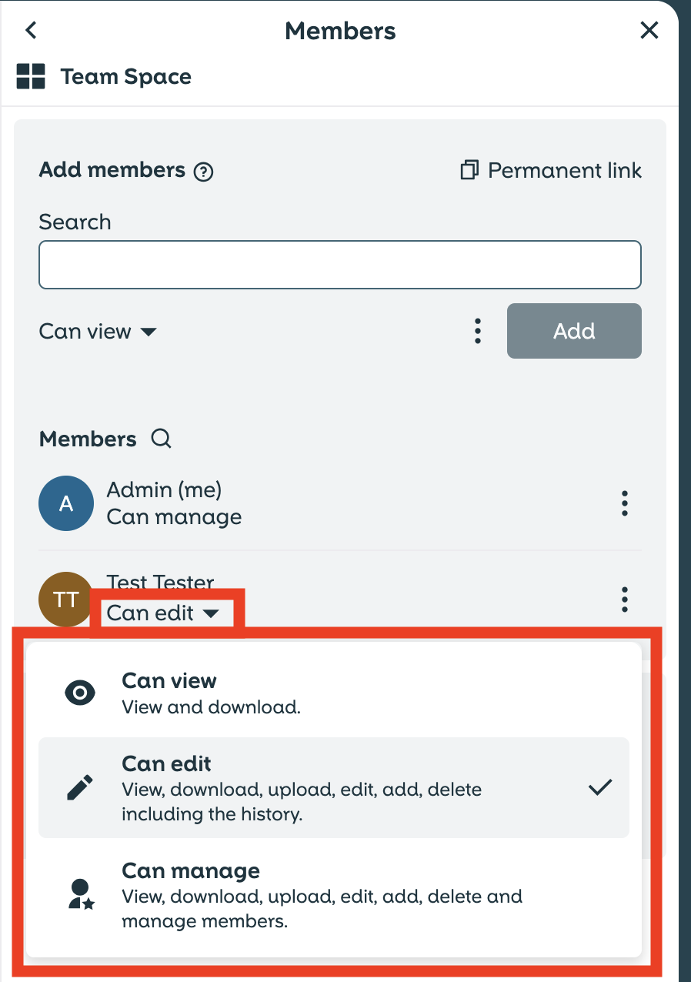Click the Permanent link copy icon

pos(469,170)
